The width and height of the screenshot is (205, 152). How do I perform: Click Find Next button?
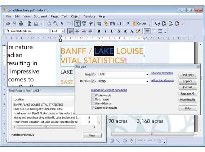tap(188, 75)
